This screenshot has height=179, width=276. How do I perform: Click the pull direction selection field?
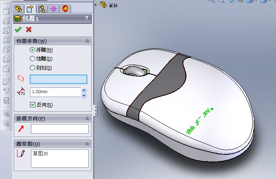click(x=60, y=129)
